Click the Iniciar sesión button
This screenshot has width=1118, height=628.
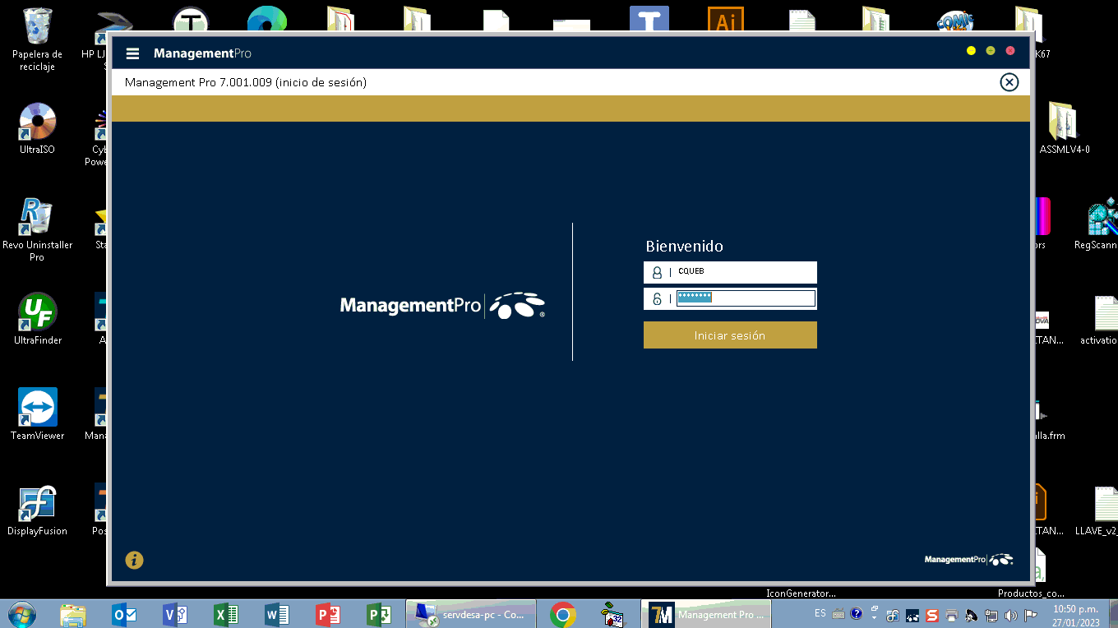729,335
